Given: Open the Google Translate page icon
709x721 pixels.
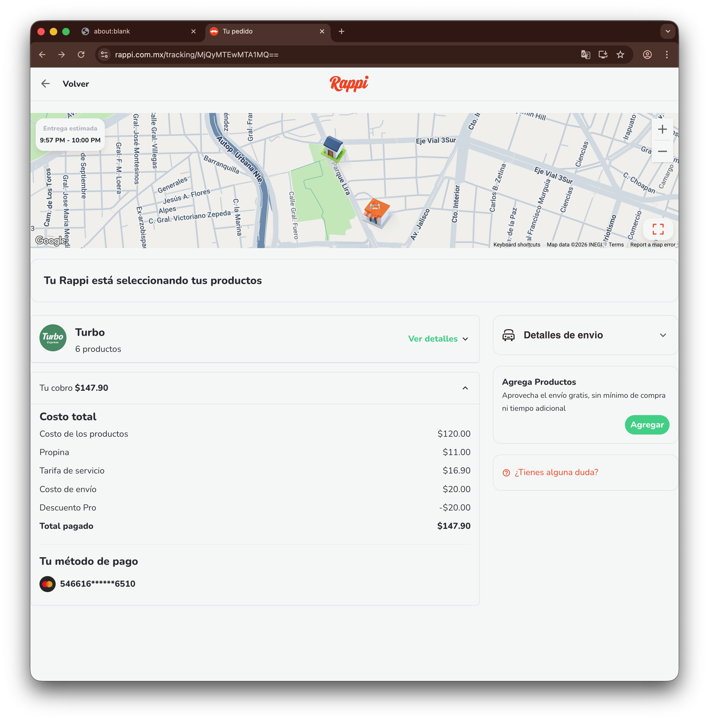Looking at the screenshot, I should coord(585,55).
